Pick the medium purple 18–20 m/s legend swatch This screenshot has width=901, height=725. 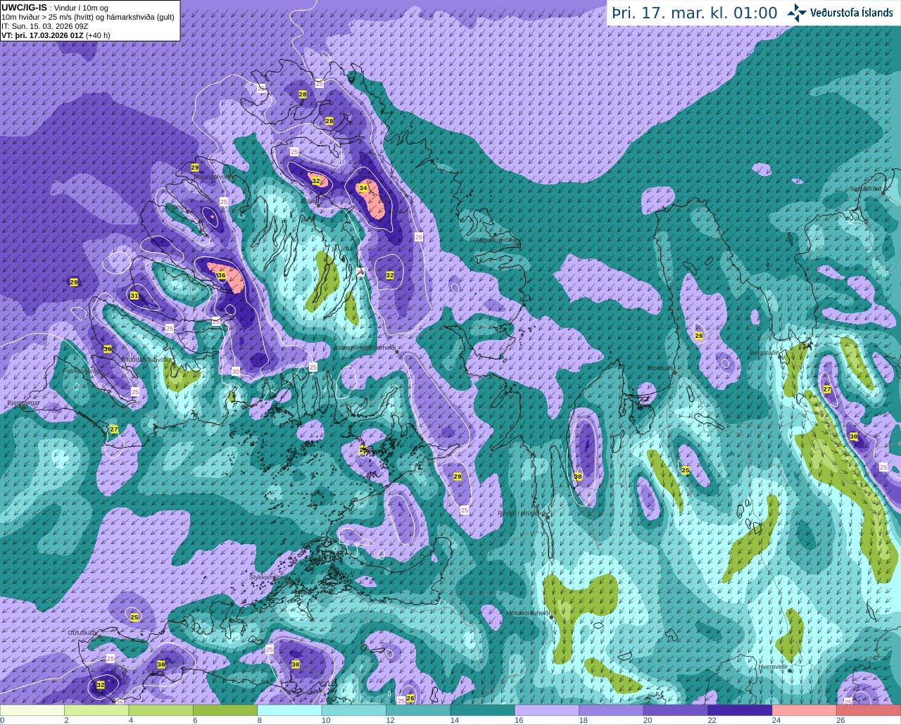[611, 710]
